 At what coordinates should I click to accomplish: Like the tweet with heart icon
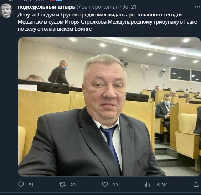pyautogui.click(x=105, y=185)
